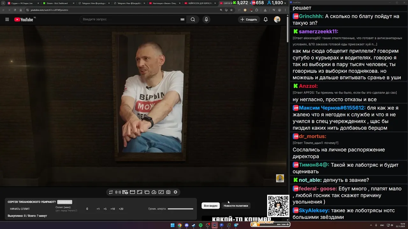Switch to НЕЙРОСЕТИ ДЛЯ ВЗРОСЛЫХ tab
Image resolution: width=408 pixels, height=229 pixels.
(x=200, y=3)
